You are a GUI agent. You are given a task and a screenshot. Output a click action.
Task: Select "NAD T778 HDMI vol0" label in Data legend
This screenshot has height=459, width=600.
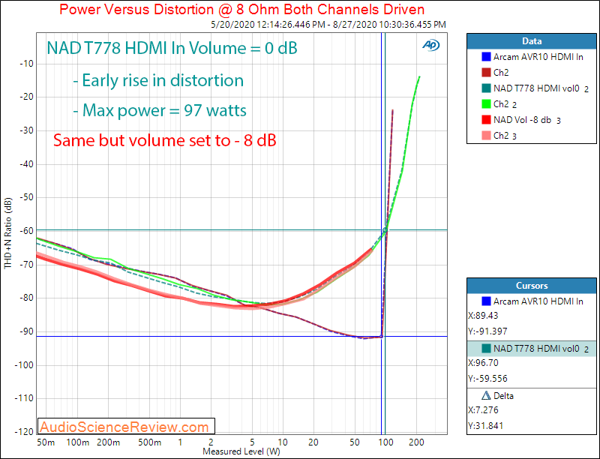pos(536,88)
